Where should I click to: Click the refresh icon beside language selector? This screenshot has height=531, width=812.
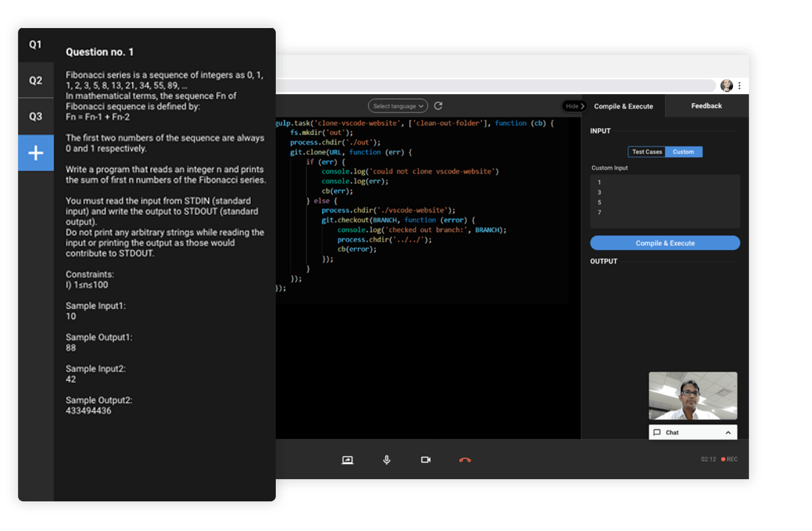click(438, 106)
